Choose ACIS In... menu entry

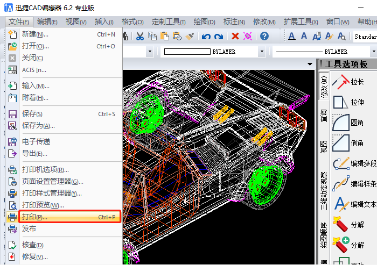64,70
